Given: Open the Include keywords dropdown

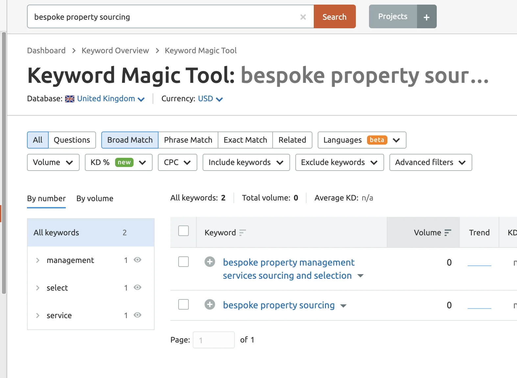Looking at the screenshot, I should coord(246,162).
